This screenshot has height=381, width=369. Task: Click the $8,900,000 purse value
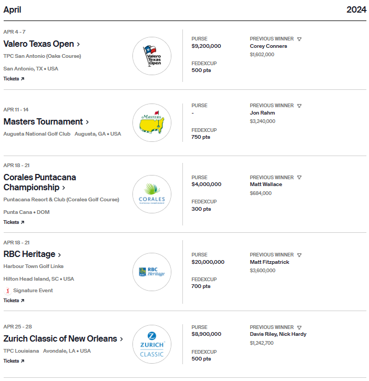tap(207, 334)
